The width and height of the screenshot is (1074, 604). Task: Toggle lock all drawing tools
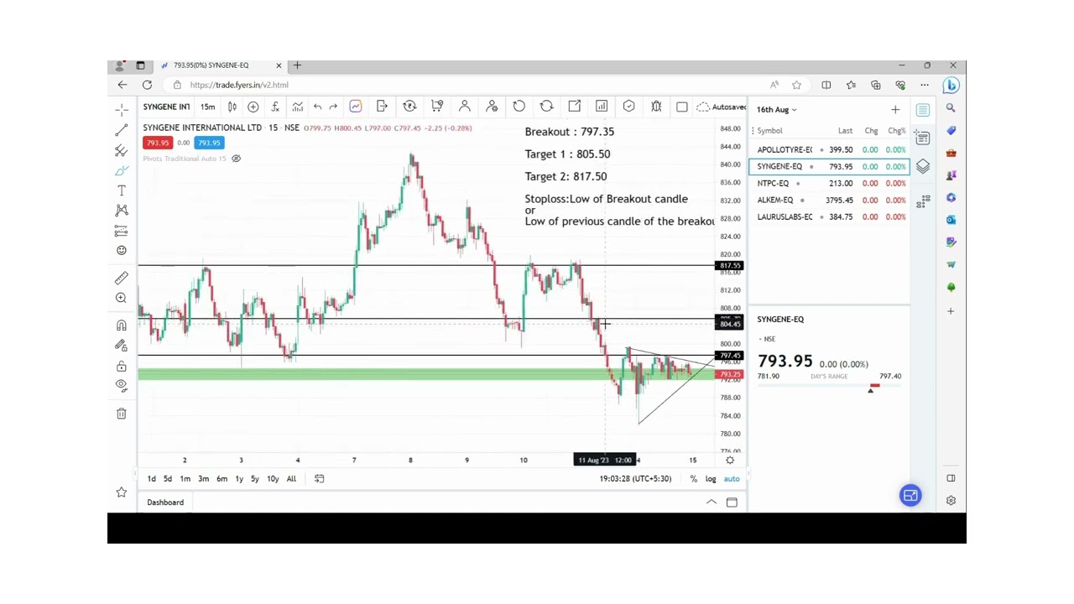point(122,366)
